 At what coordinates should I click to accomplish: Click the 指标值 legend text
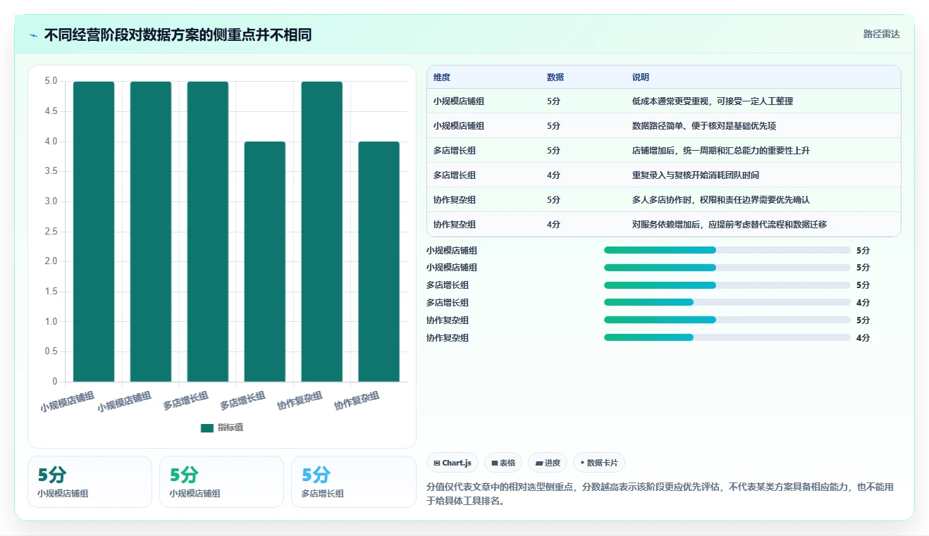pos(230,428)
